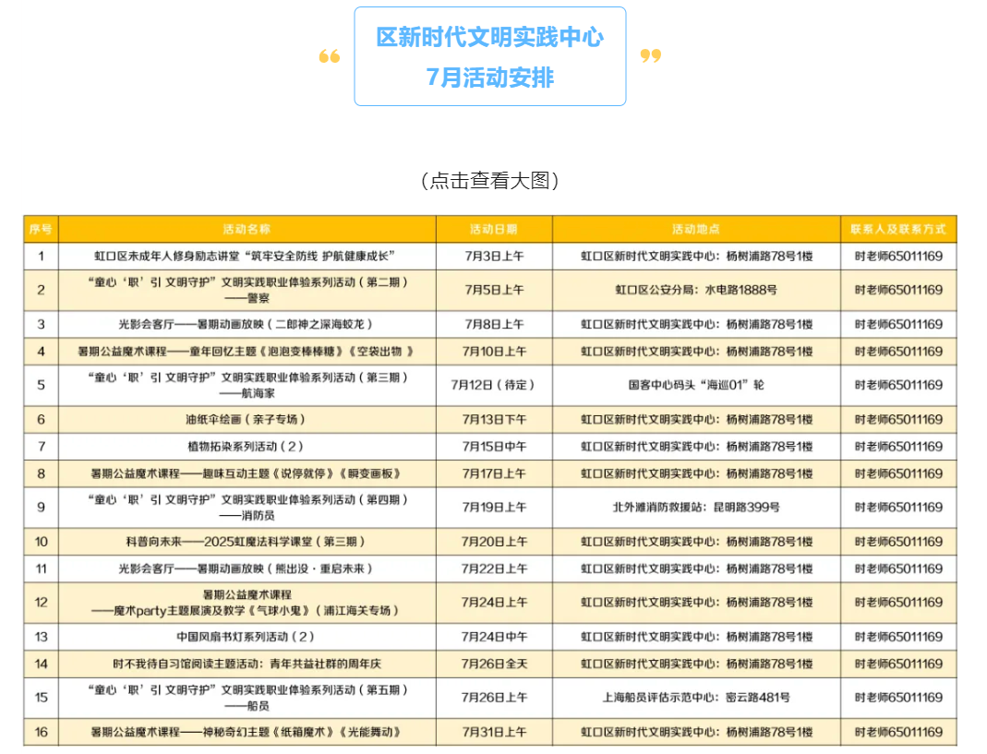Click the closing orange quotation mark icon
The image size is (987, 754).
[x=651, y=56]
